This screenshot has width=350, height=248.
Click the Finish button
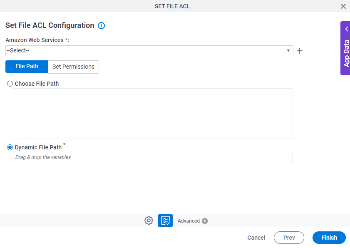pyautogui.click(x=329, y=238)
